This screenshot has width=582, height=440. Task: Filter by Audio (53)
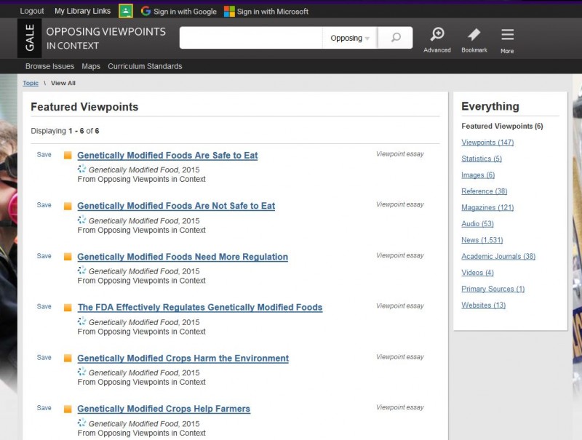(x=477, y=224)
